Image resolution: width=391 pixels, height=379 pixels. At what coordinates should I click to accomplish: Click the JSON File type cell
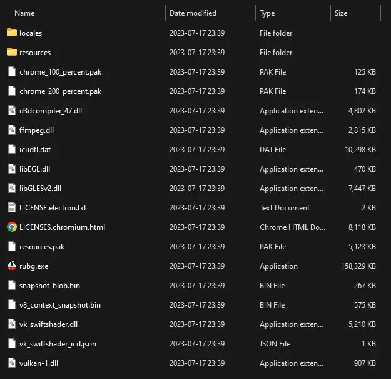pos(275,344)
